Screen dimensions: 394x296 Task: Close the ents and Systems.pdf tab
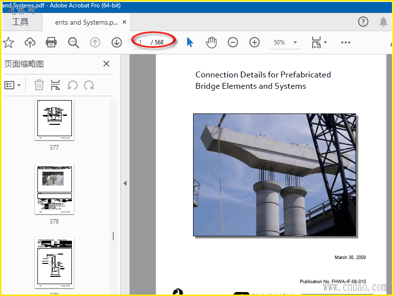[124, 22]
